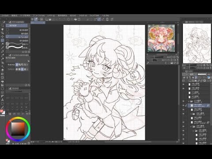Hide layer レイヤー 6
Image resolution: width=212 pixels, height=159 pixels.
pyautogui.click(x=183, y=89)
